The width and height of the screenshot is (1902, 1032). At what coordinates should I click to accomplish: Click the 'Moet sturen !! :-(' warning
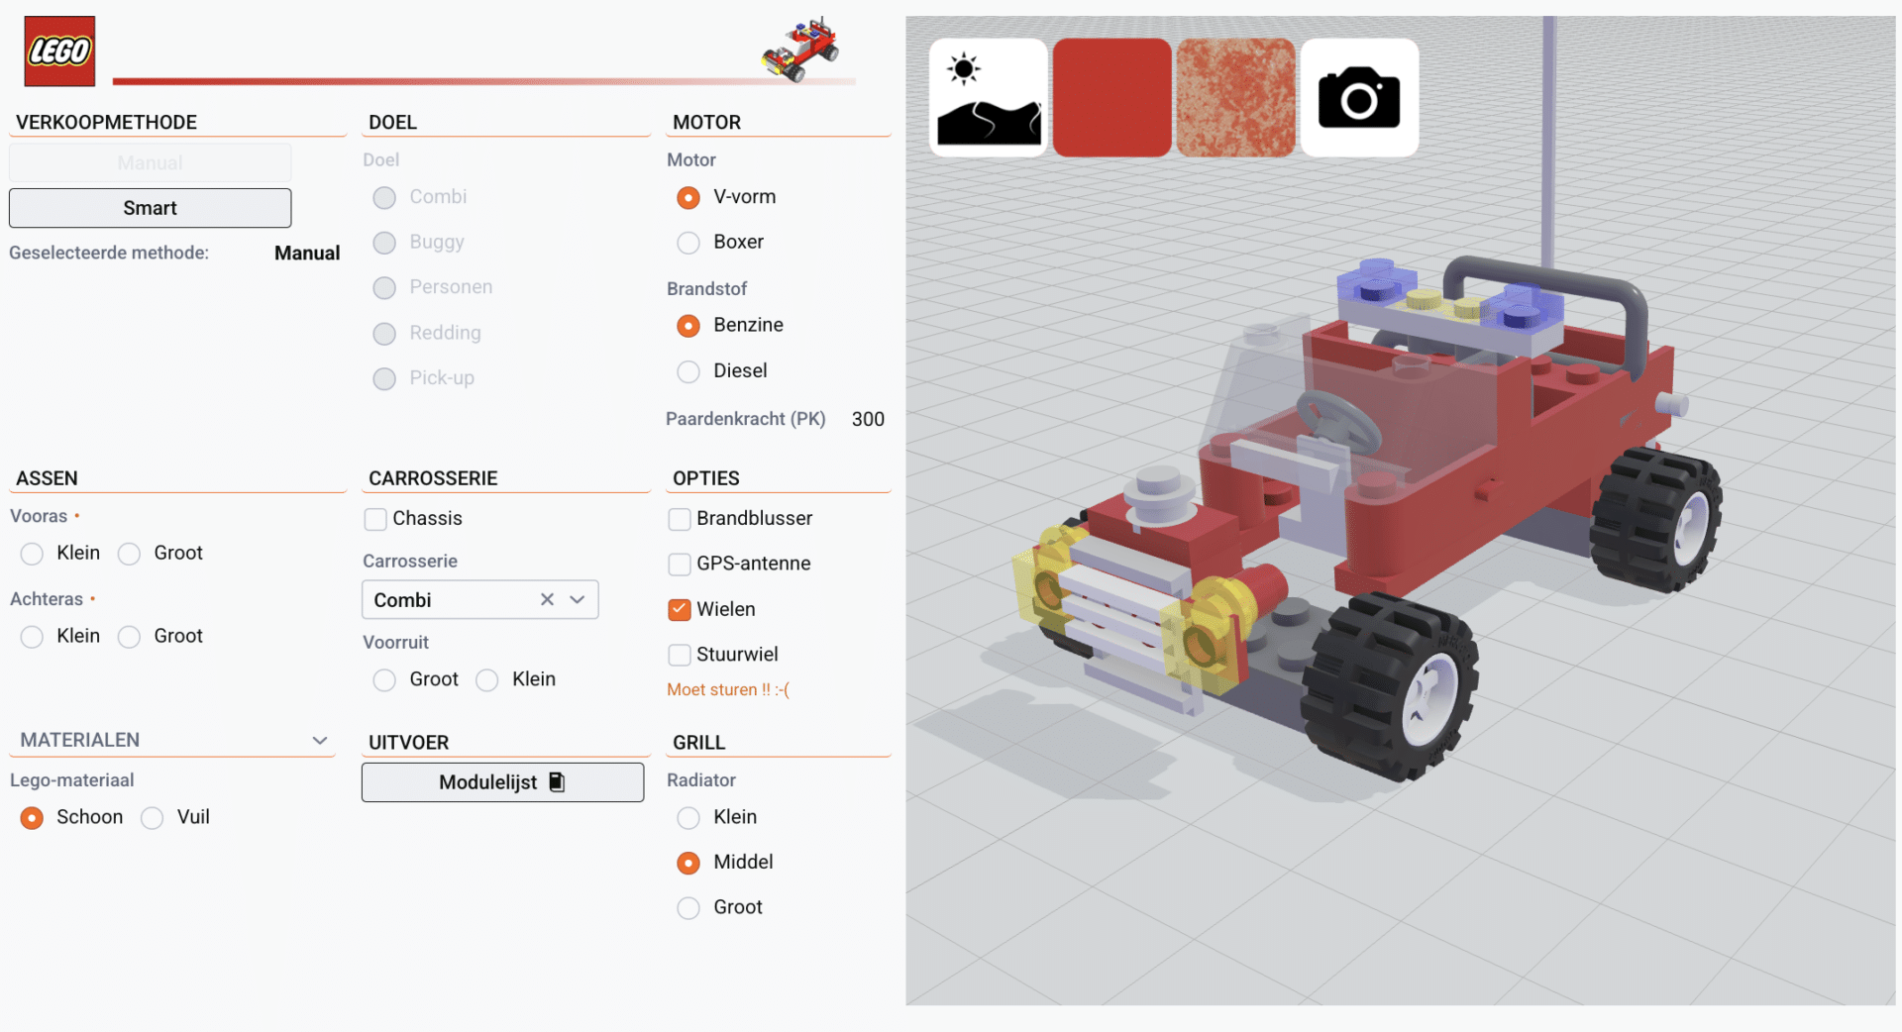pyautogui.click(x=728, y=689)
